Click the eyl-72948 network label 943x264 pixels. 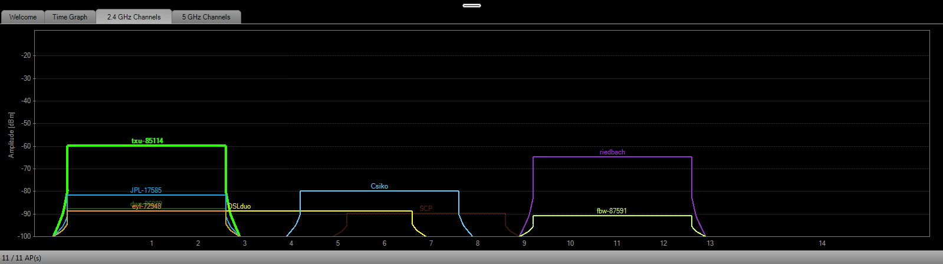146,206
